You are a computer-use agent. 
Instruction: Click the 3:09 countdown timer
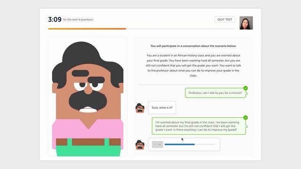55,19
